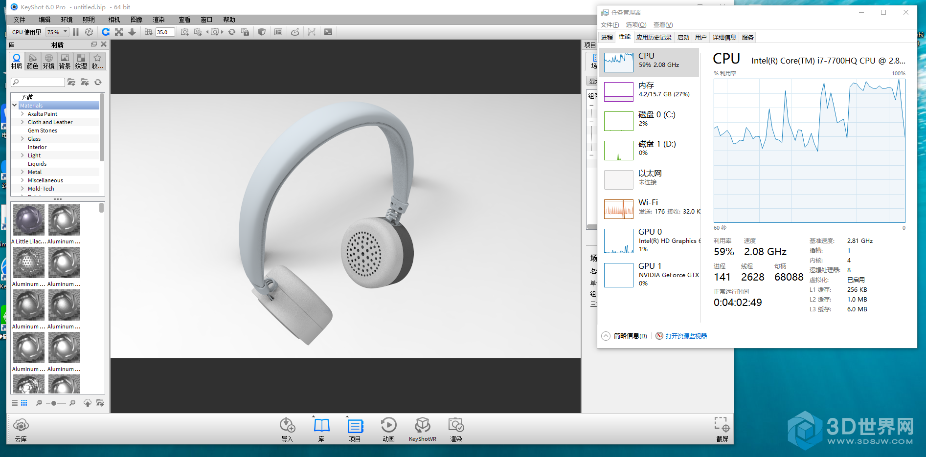The image size is (926, 457).
Task: Expand the Axalta Paint folder
Action: (x=23, y=114)
